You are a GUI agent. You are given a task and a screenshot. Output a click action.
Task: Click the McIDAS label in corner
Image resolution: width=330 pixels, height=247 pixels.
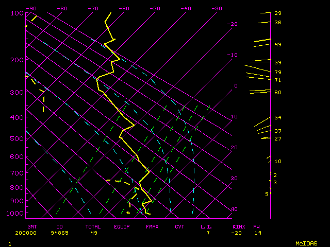pos(306,243)
